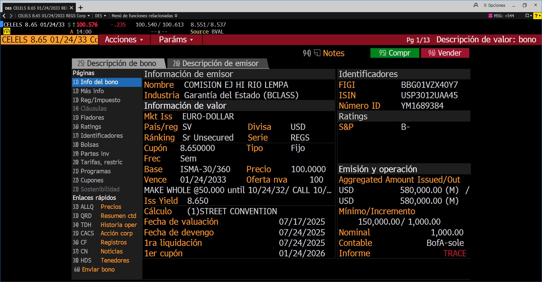Expand the Acciones dropdown
The image size is (542, 282).
click(124, 40)
